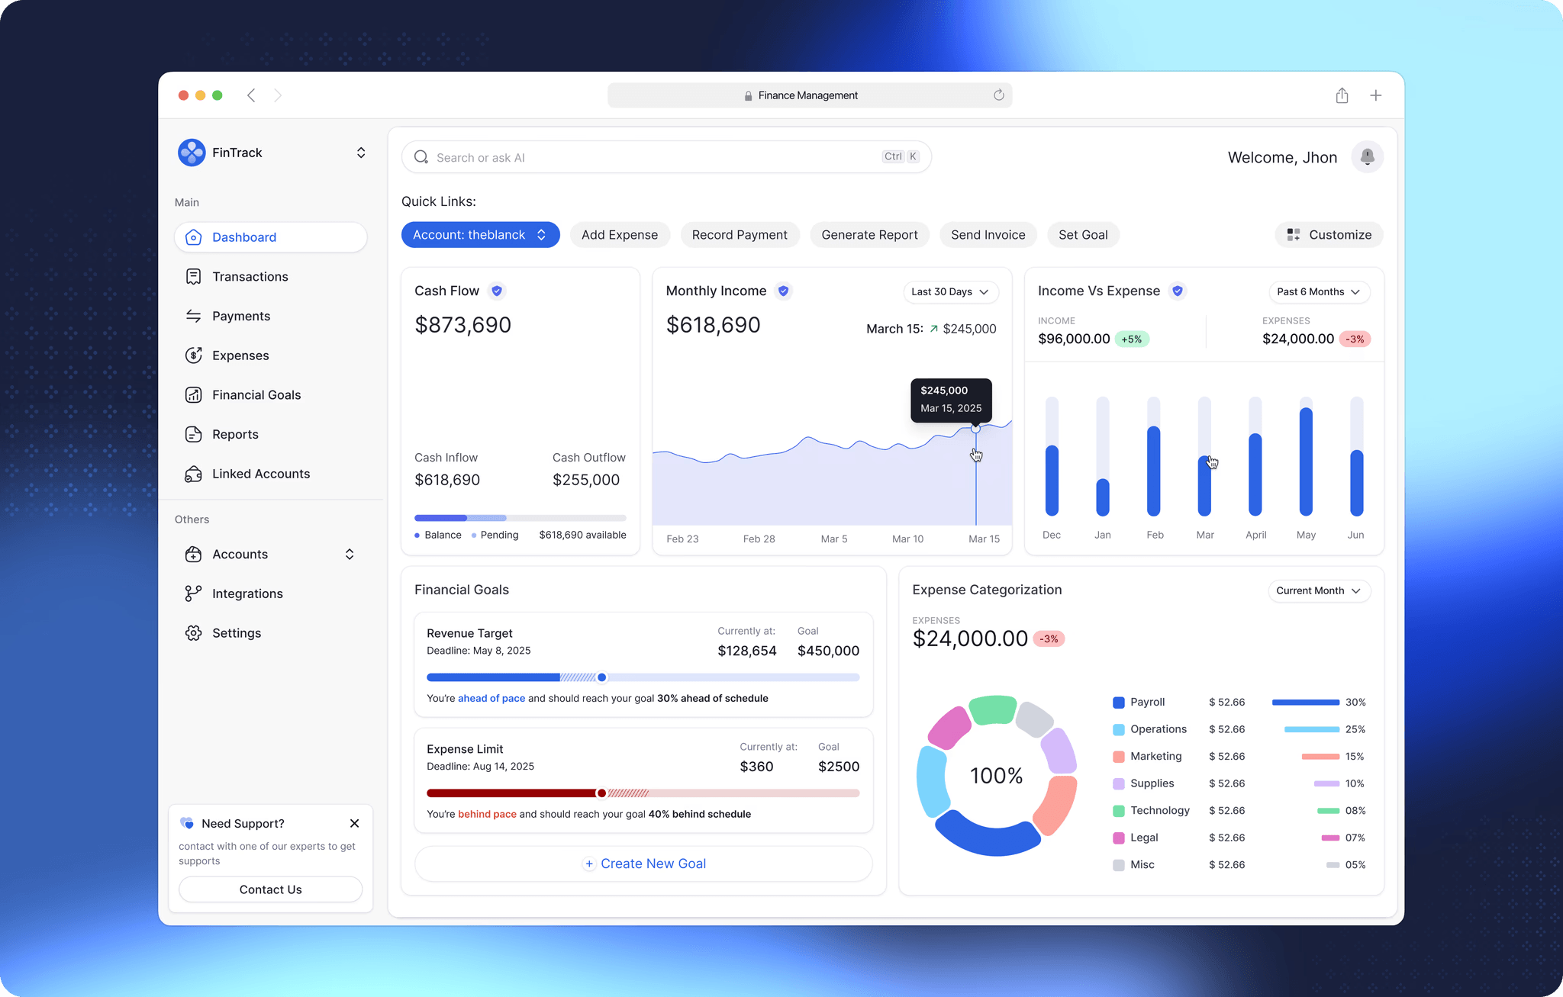This screenshot has width=1563, height=997.
Task: Click the Revenue Target progress bar handle
Action: pos(602,677)
